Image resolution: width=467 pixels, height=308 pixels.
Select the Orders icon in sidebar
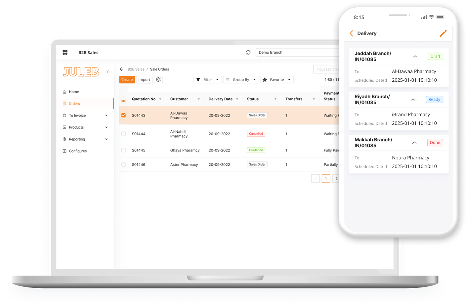(x=64, y=103)
